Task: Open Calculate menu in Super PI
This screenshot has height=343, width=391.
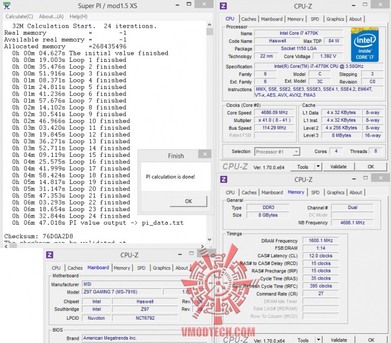Action: pos(19,16)
